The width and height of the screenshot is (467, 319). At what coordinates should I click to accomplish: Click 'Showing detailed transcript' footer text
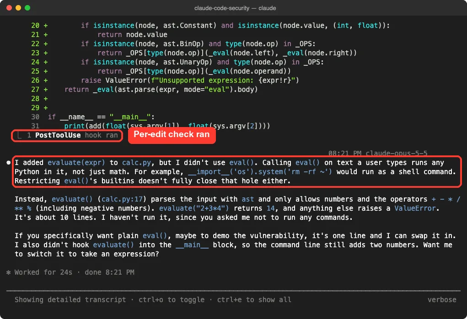pyautogui.click(x=70, y=300)
